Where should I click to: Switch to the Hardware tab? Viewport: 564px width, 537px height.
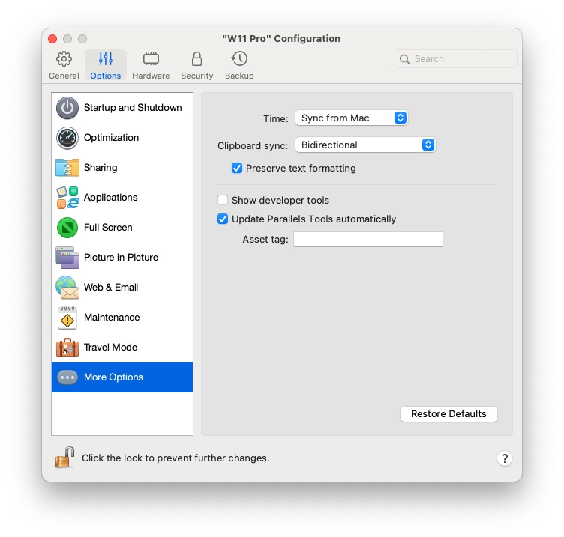(x=151, y=65)
